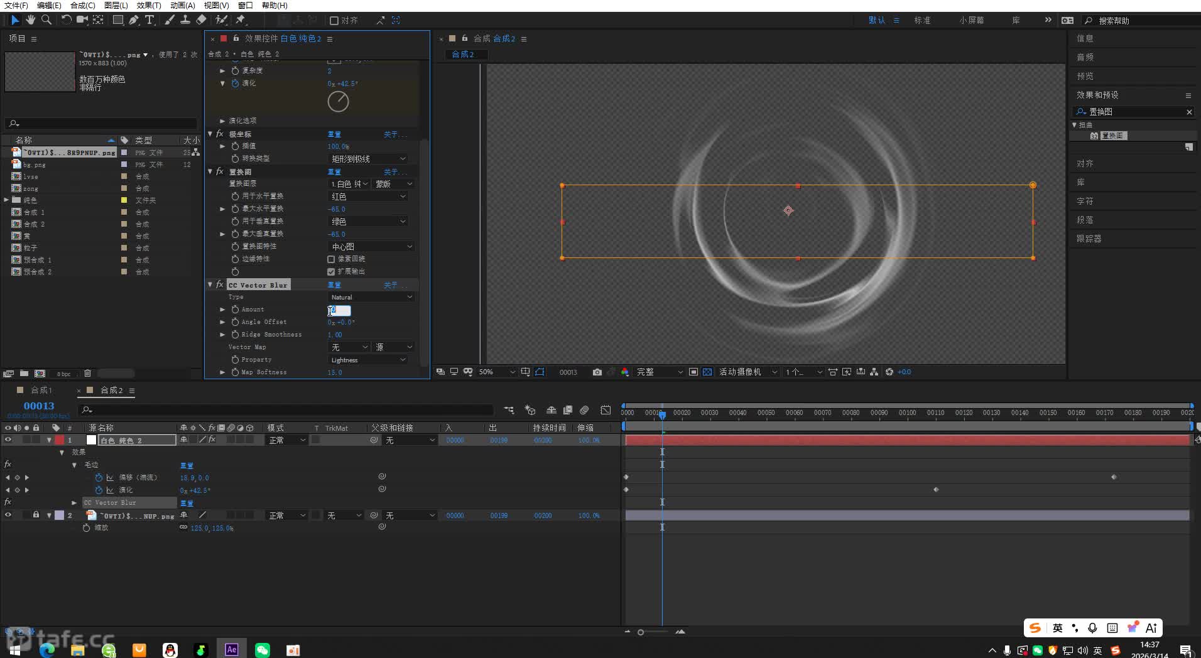This screenshot has height=658, width=1201.
Task: Select the Puppet Pin tool
Action: [x=241, y=20]
